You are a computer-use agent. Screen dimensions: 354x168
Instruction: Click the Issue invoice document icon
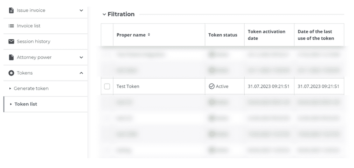tap(11, 10)
